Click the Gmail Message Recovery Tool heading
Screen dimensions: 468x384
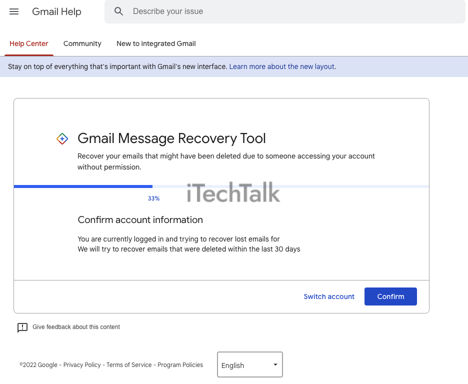pyautogui.click(x=171, y=138)
